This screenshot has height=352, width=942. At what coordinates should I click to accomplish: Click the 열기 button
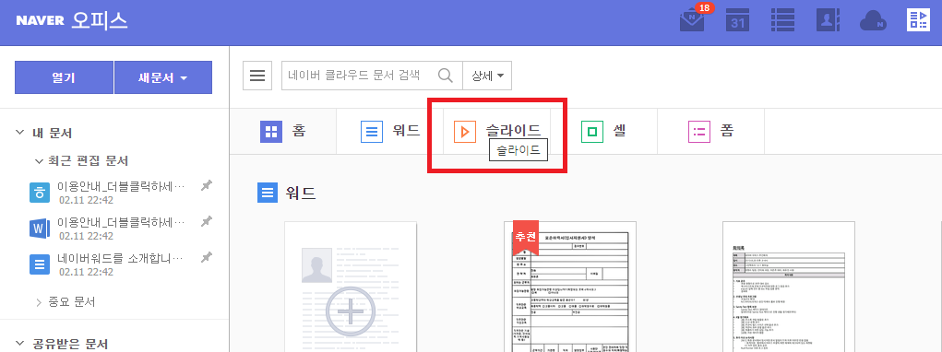(x=64, y=77)
